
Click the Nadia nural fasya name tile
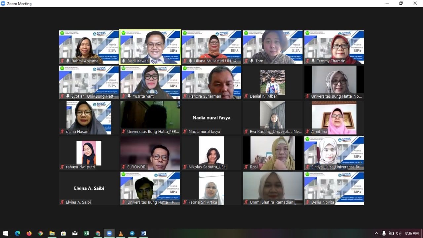(211, 118)
